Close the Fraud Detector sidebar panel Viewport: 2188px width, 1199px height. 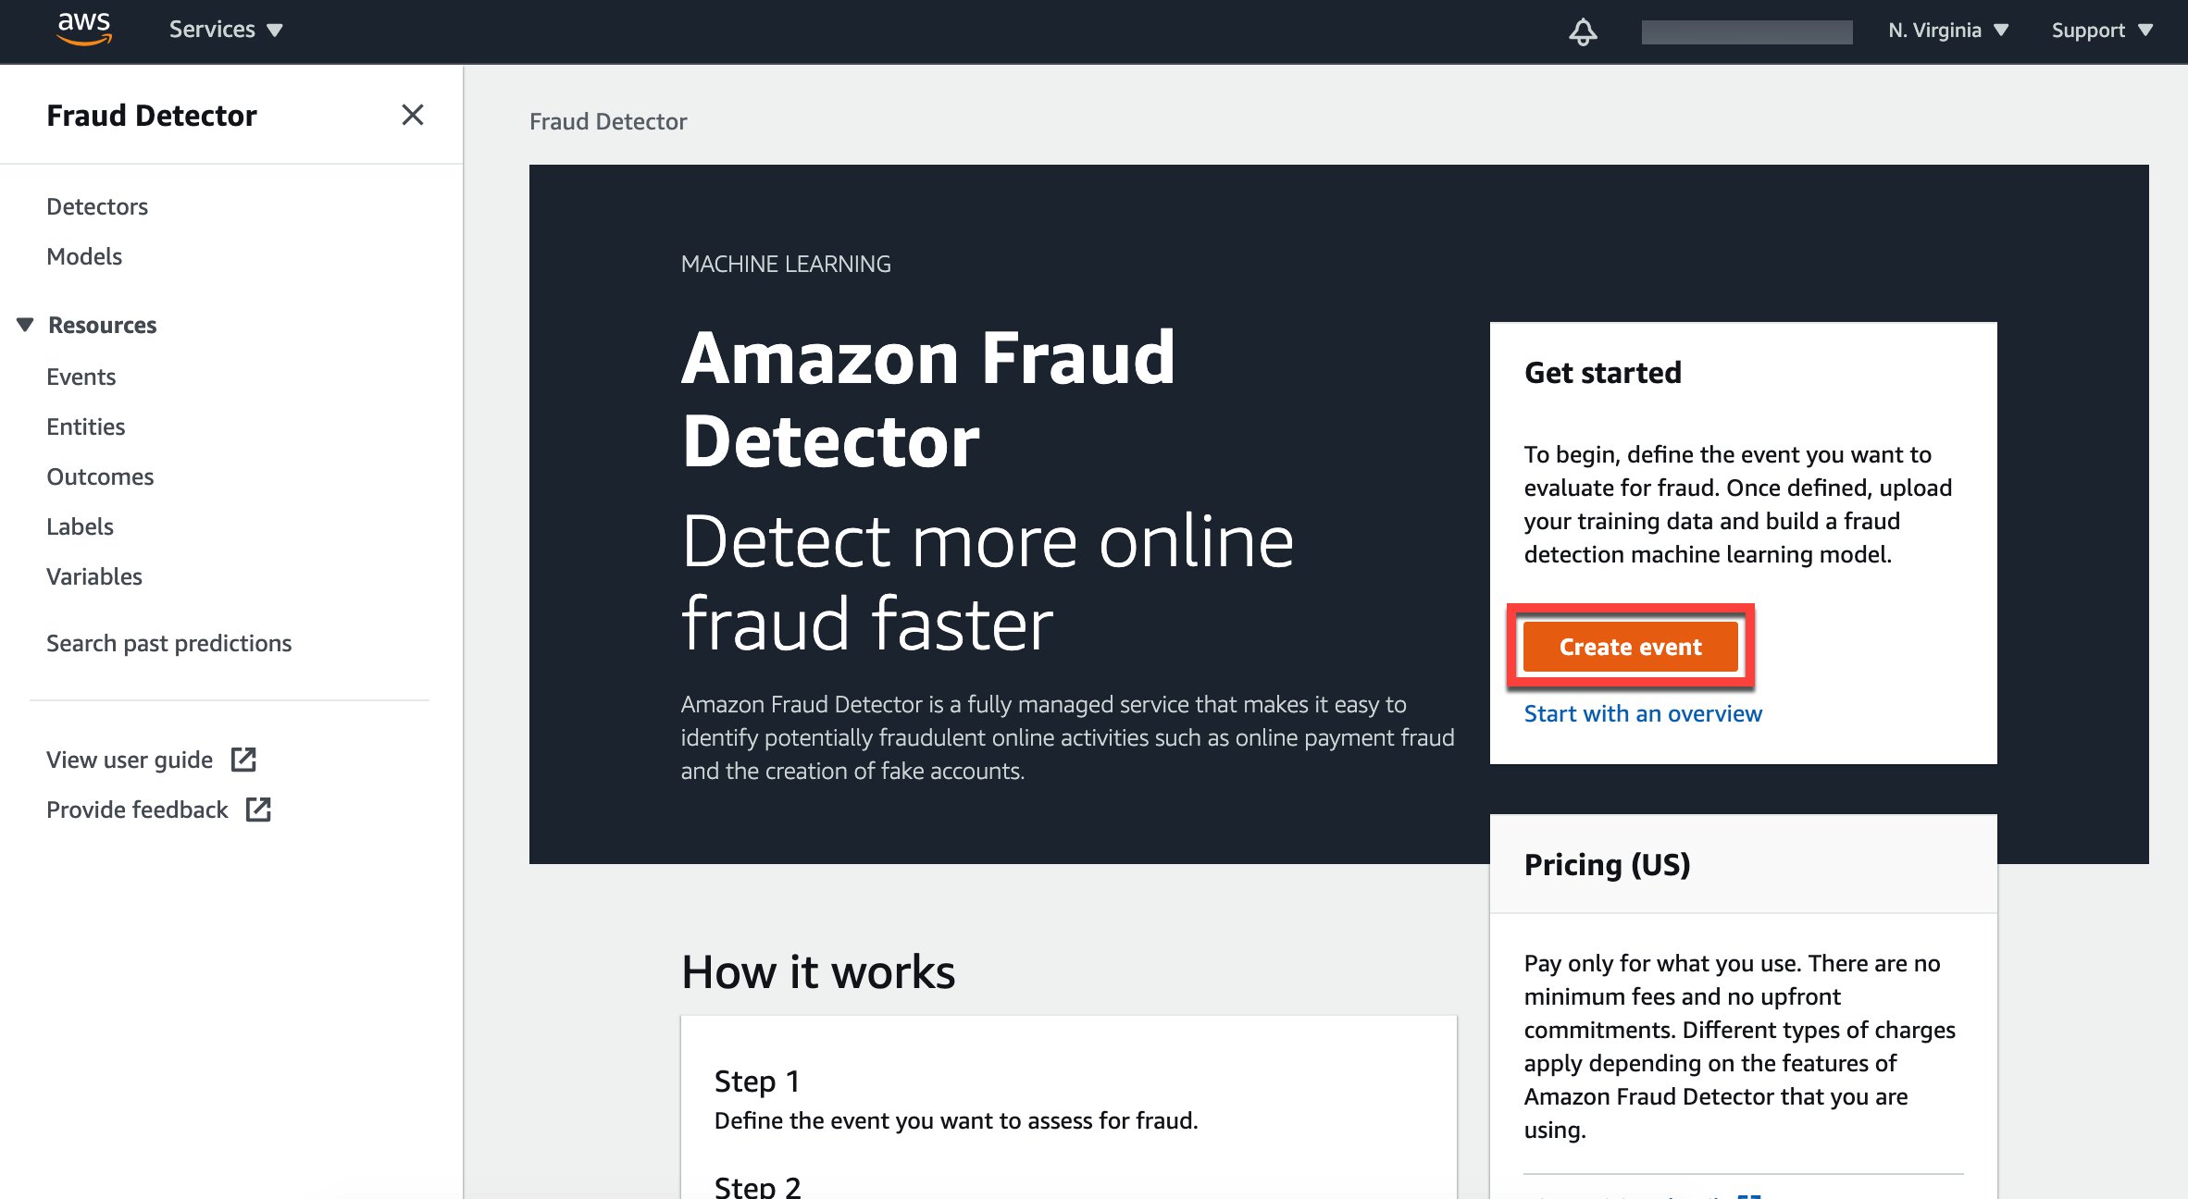coord(413,115)
